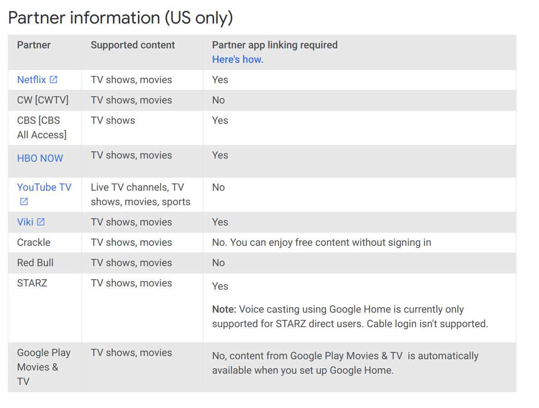Click the STARZ voice casting Note text
This screenshot has height=408, width=539.
(350, 316)
